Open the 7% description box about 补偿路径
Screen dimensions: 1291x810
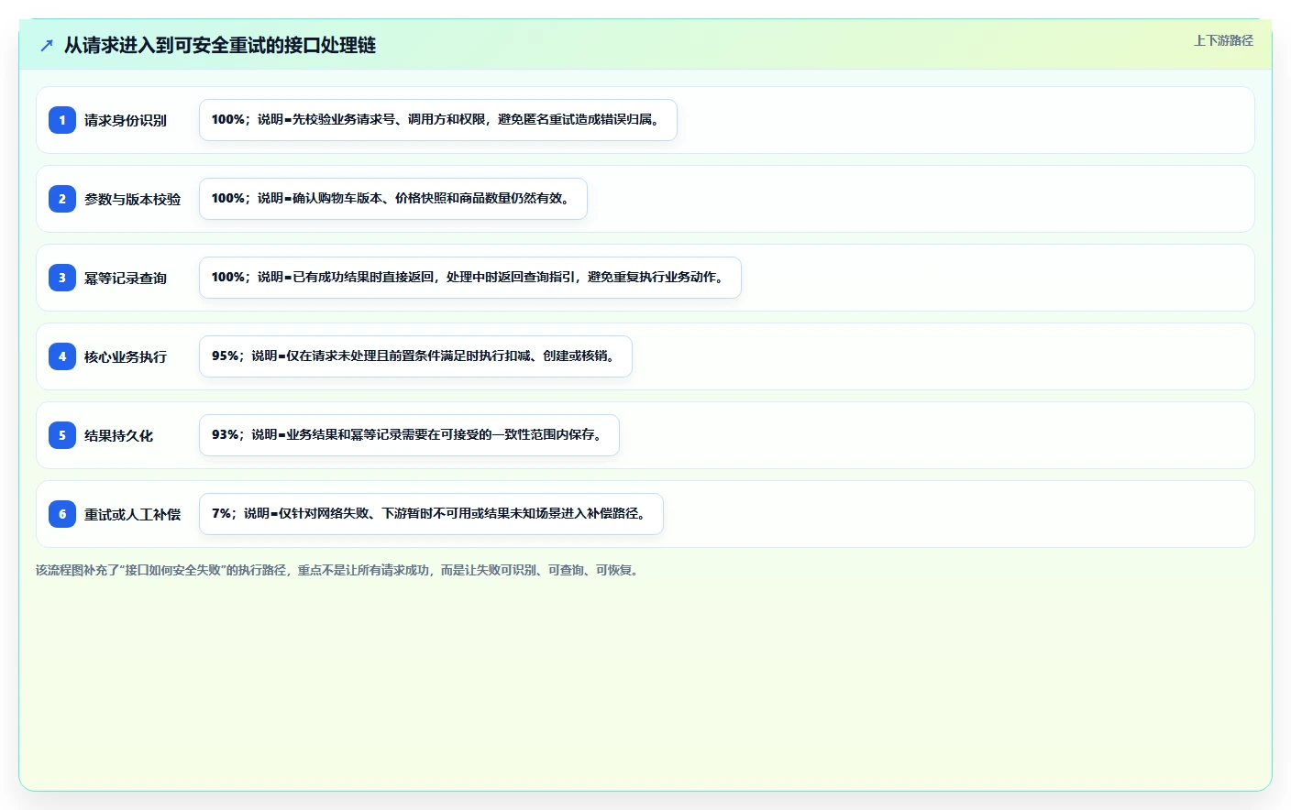(431, 514)
